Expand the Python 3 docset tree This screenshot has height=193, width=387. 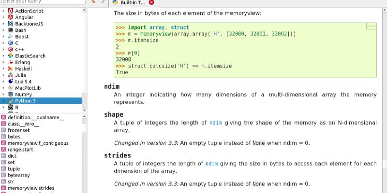point(3,101)
